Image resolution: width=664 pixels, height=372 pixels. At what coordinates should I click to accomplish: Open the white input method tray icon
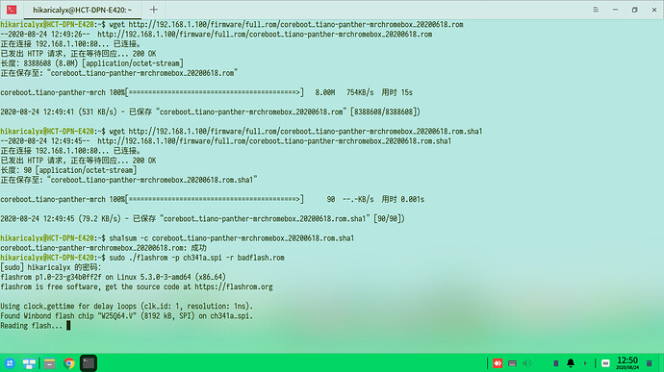605,363
